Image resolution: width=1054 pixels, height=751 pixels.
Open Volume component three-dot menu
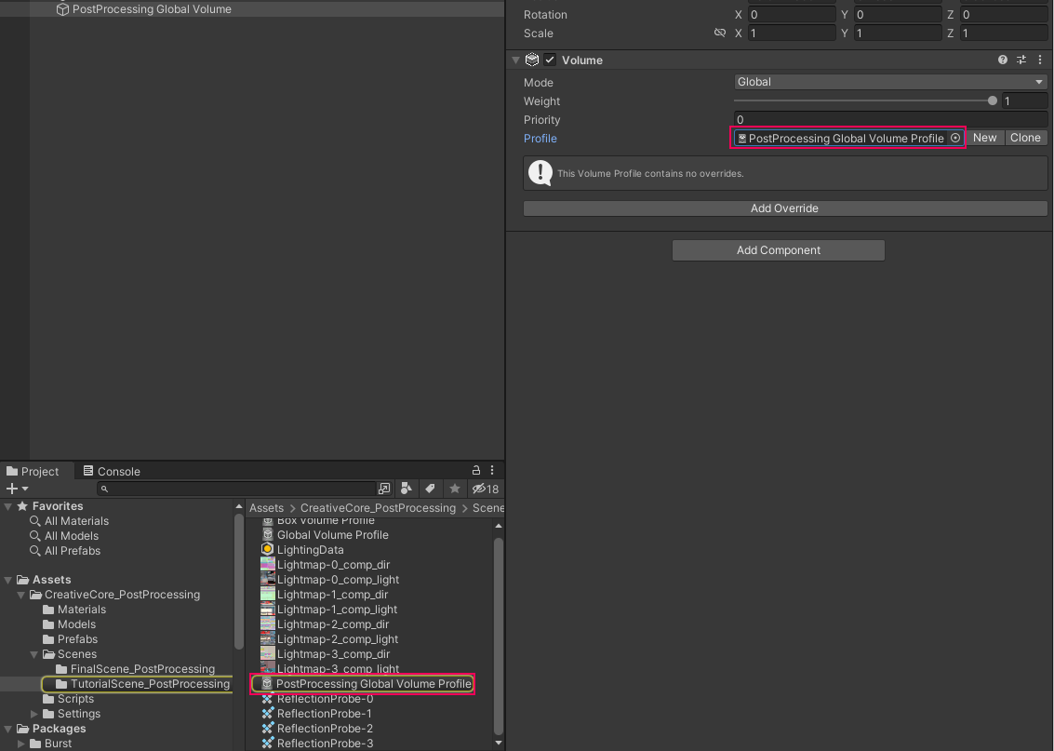1039,60
